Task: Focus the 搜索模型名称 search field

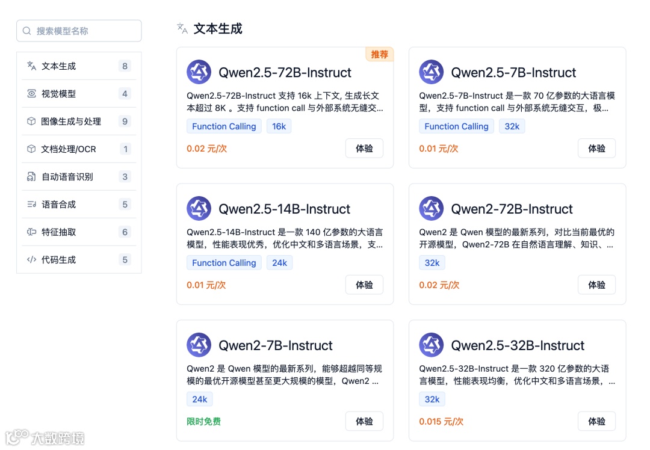Action: pyautogui.click(x=79, y=31)
